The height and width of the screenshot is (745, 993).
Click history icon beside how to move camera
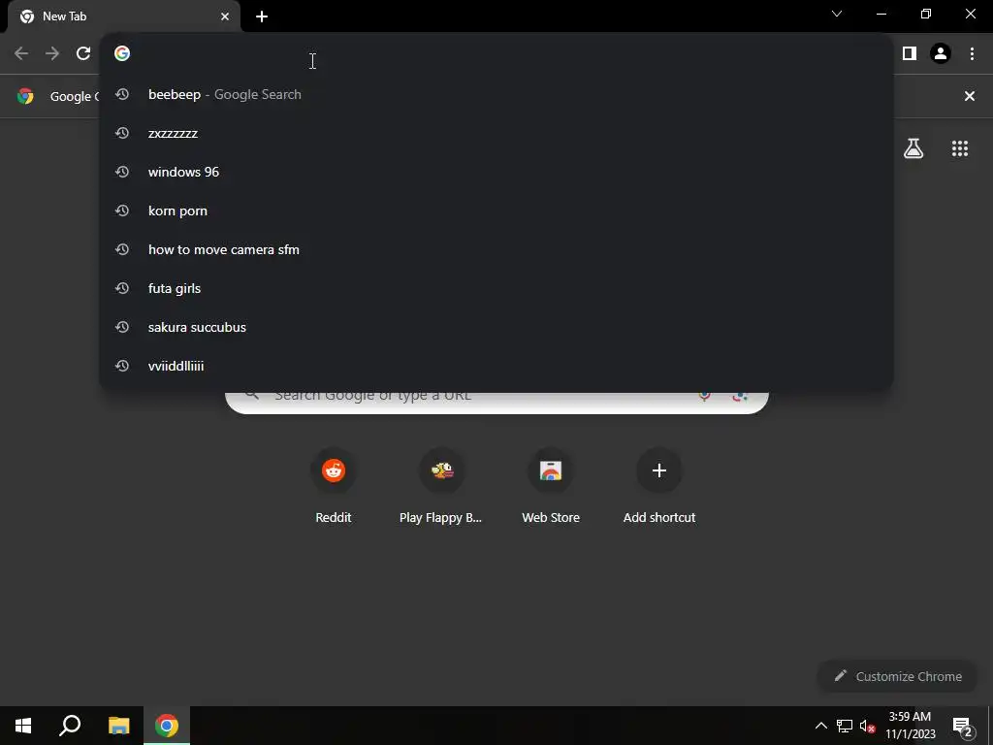coord(122,249)
